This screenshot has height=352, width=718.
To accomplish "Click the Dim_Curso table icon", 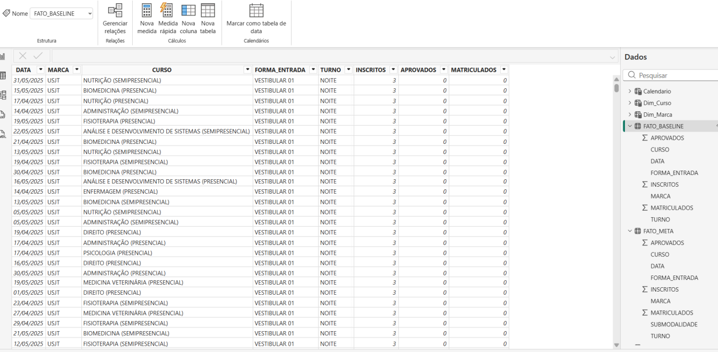I will [638, 103].
